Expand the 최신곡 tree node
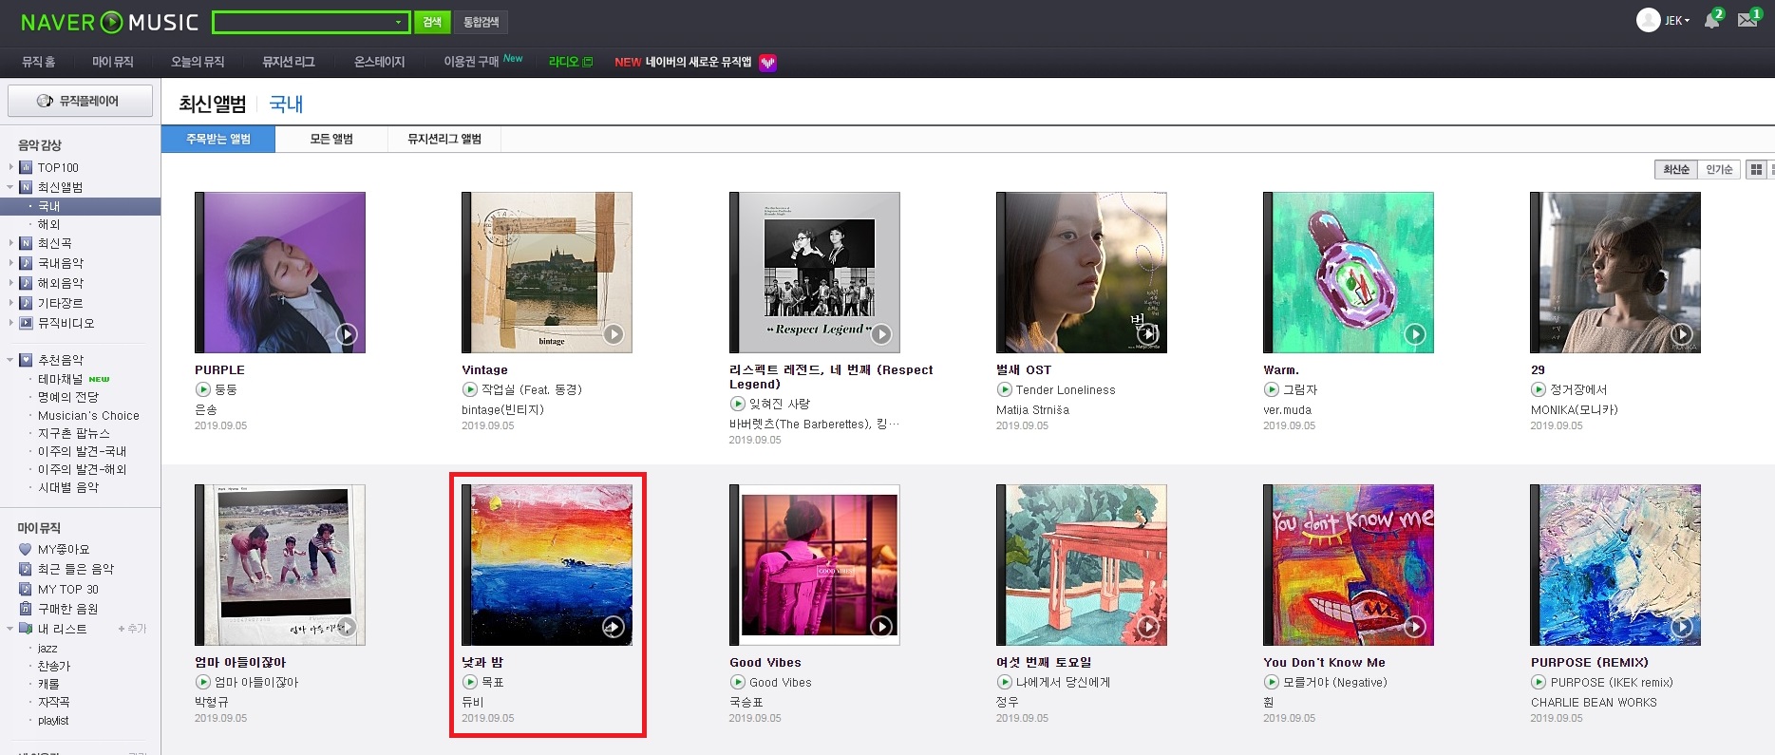 point(11,243)
